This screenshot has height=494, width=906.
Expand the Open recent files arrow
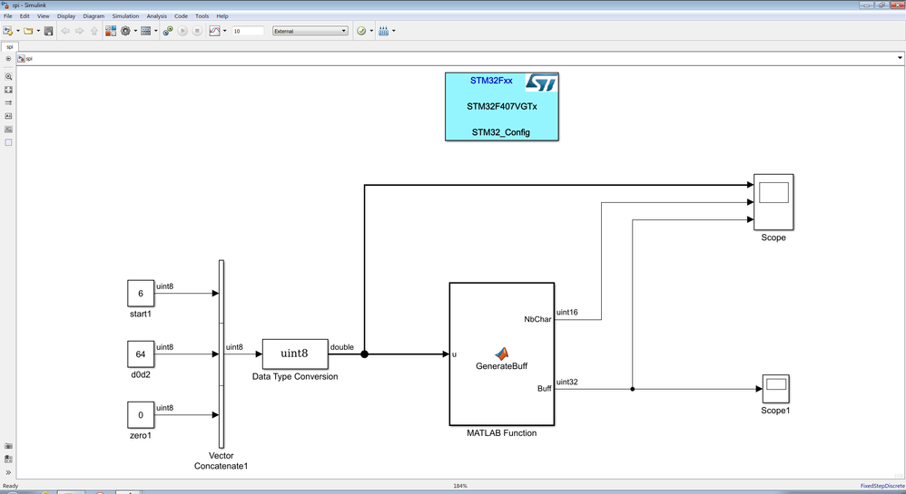[38, 31]
